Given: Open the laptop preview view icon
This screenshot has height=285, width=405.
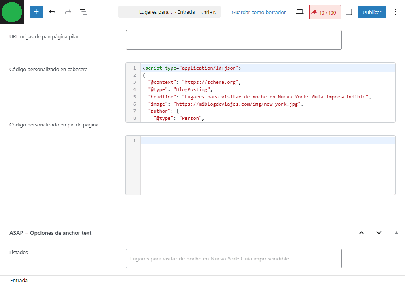Looking at the screenshot, I should 300,12.
